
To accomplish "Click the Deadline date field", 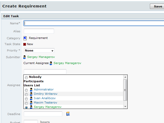I will (x=43, y=114).
